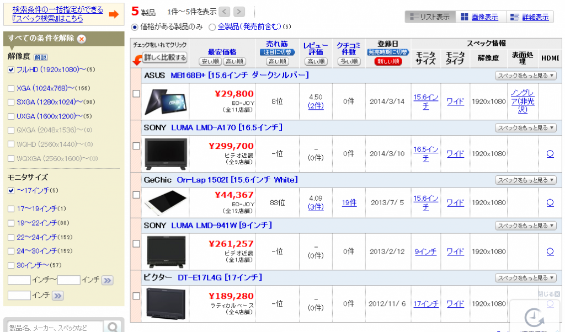This screenshot has width=565, height=332.
Task: Click HDMI circle for SONY LMD-A170
Action: tap(550, 154)
